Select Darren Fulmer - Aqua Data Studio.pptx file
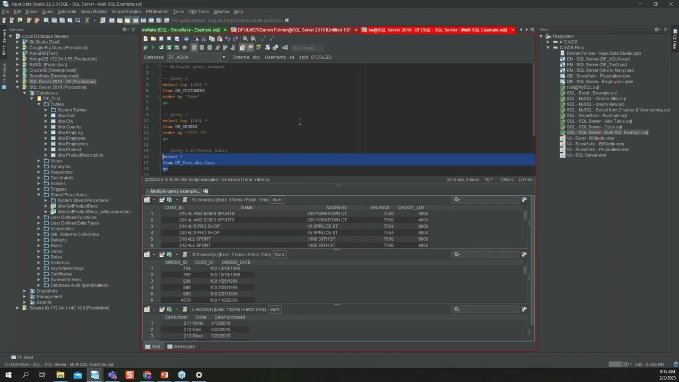679x382 pixels. pos(604,54)
